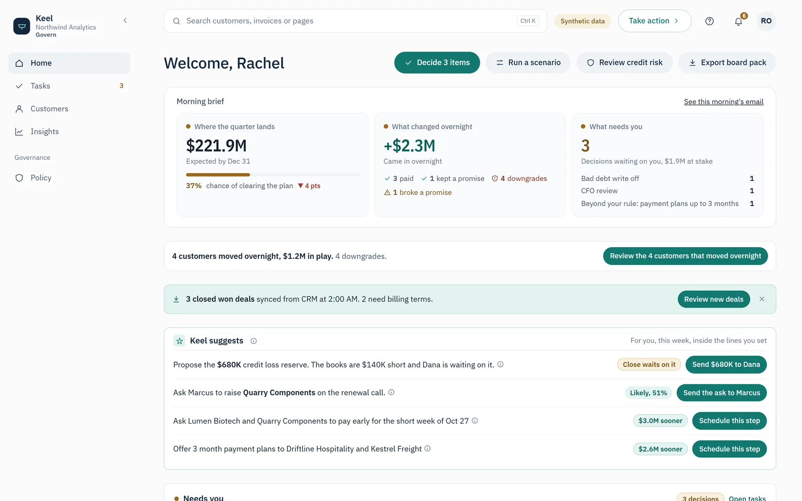Viewport: 802px width, 501px height.
Task: Schedule the $2.6M sooner payment plans step
Action: tap(729, 449)
